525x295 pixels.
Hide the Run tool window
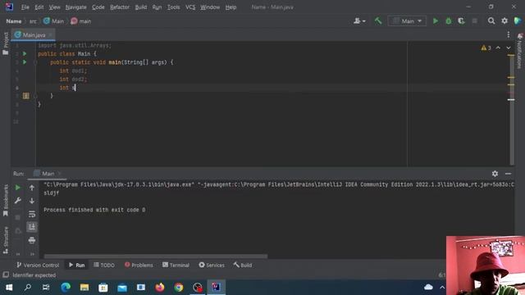point(508,174)
